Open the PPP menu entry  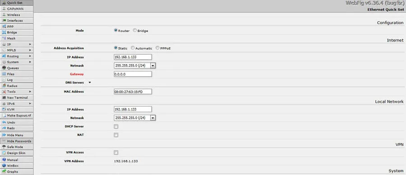pyautogui.click(x=17, y=27)
